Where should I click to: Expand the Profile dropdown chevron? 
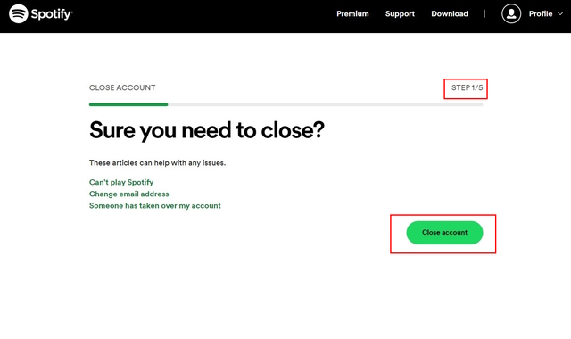coord(560,14)
